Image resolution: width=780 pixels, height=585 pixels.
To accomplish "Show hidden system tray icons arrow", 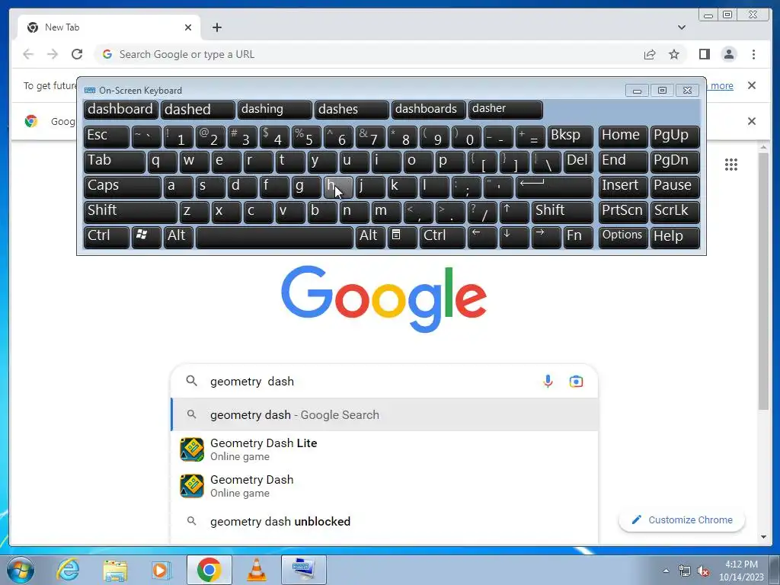I will [x=666, y=571].
